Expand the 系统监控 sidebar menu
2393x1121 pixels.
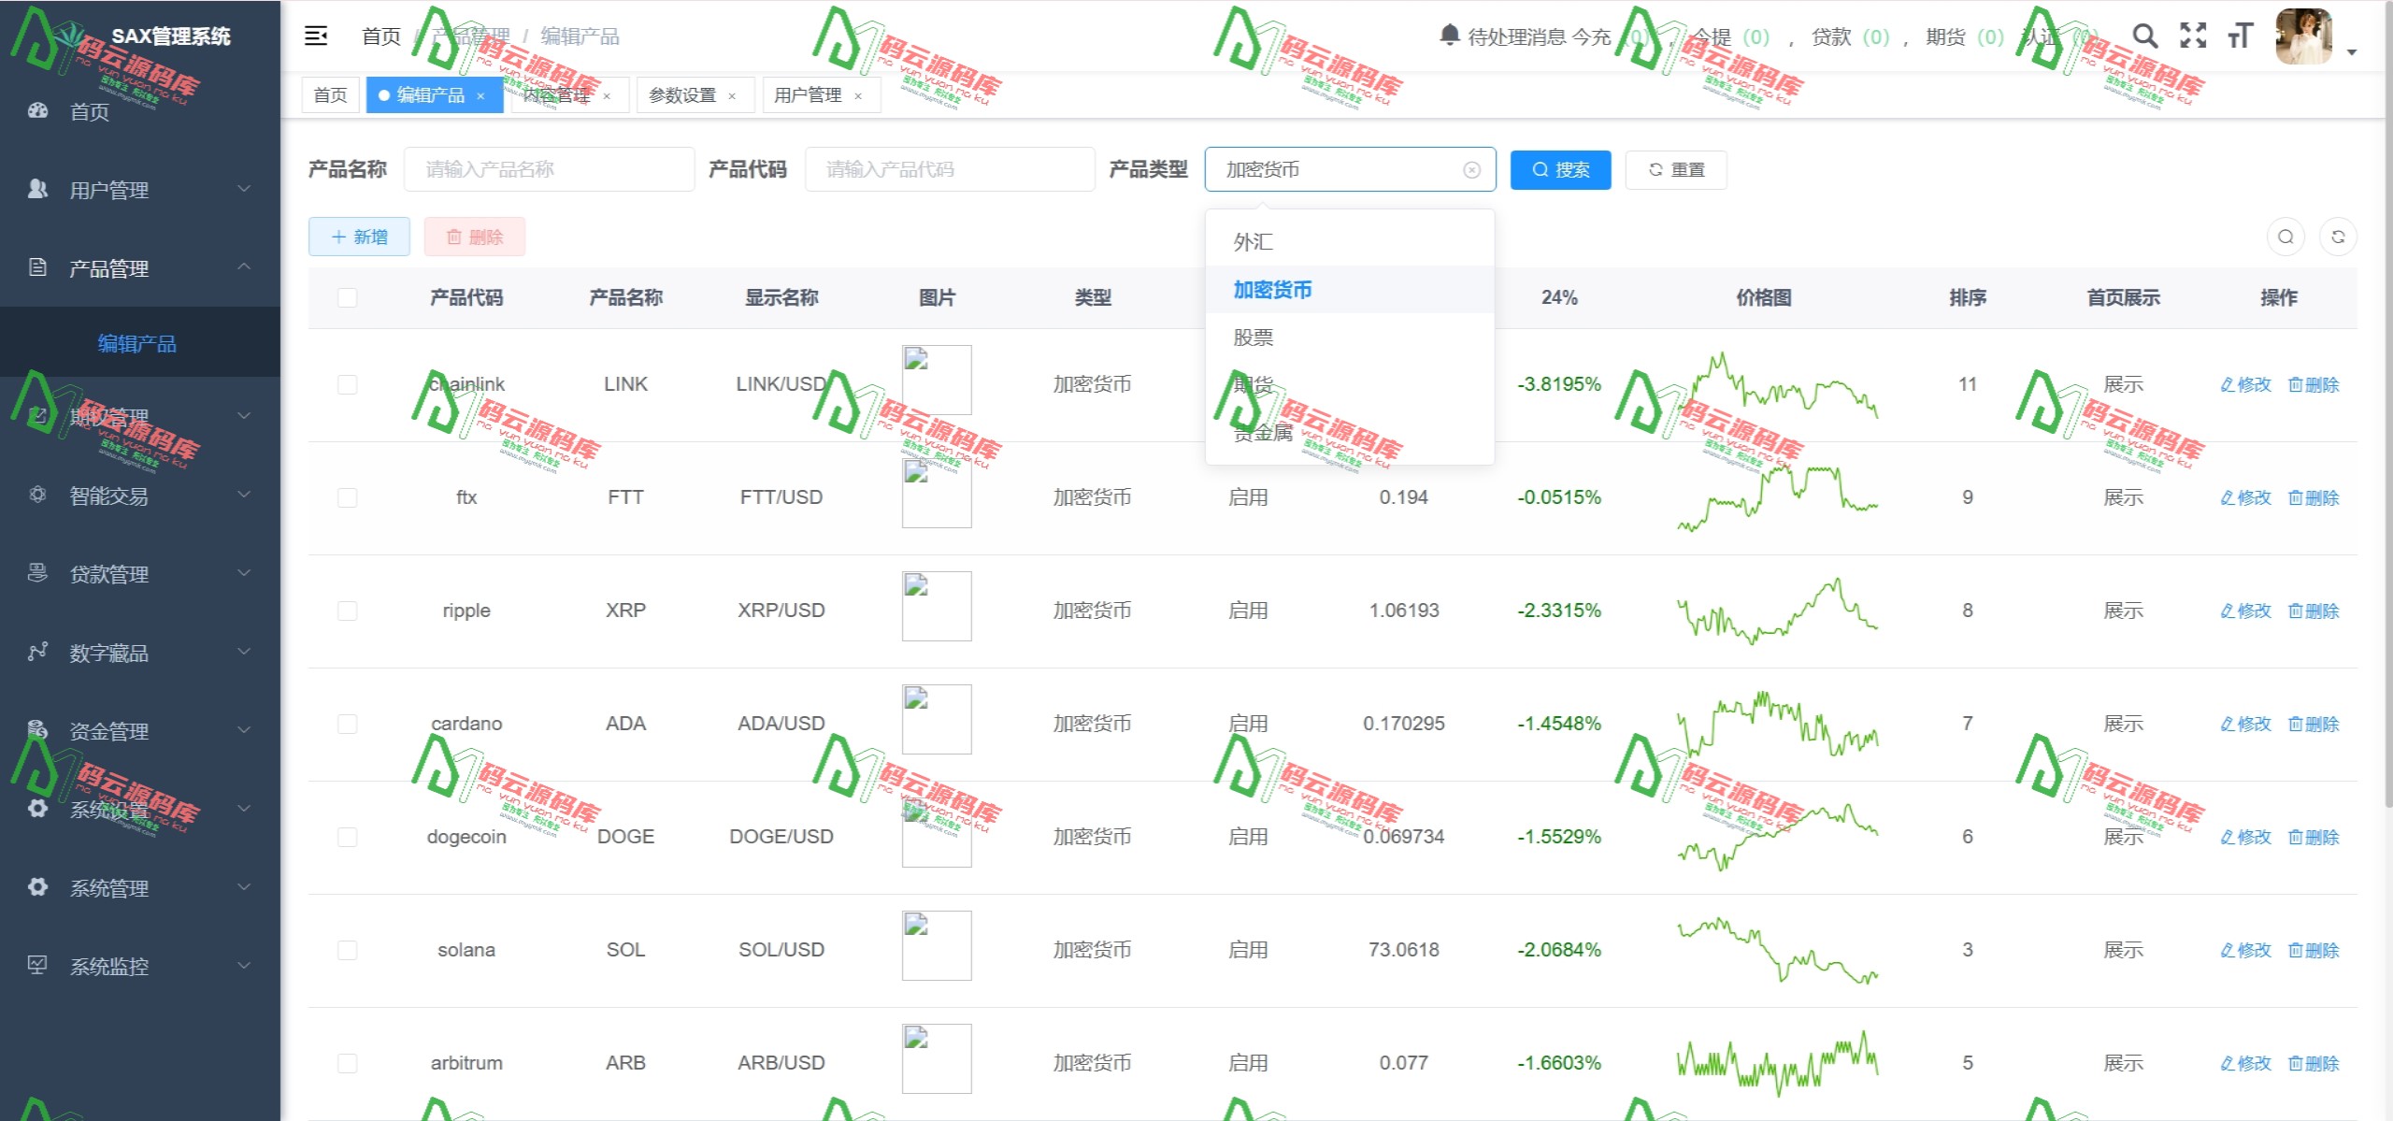140,966
